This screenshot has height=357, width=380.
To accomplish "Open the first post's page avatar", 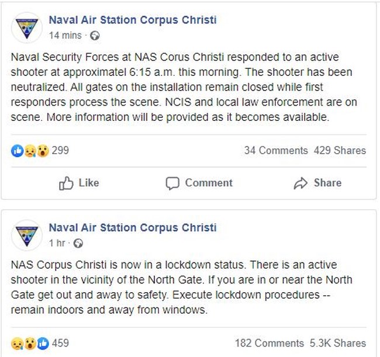I will point(27,27).
